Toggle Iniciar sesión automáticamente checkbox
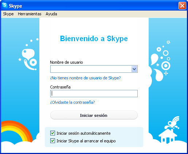Image resolution: width=188 pixels, height=154 pixels. pyautogui.click(x=52, y=133)
